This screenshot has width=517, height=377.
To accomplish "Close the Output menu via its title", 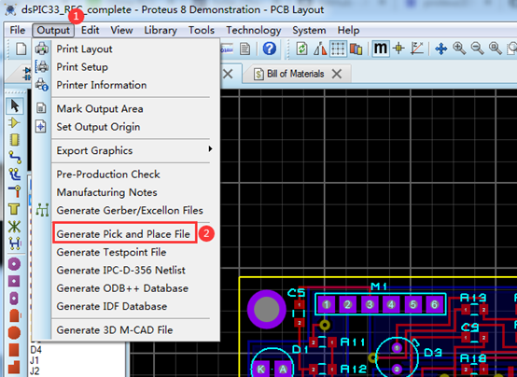I will pos(53,31).
